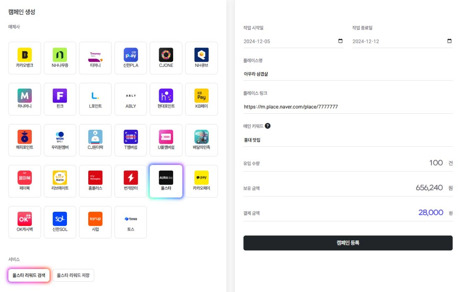The image size is (461, 292).
Task: Select the 현대포인트 media icon
Action: coord(166,99)
